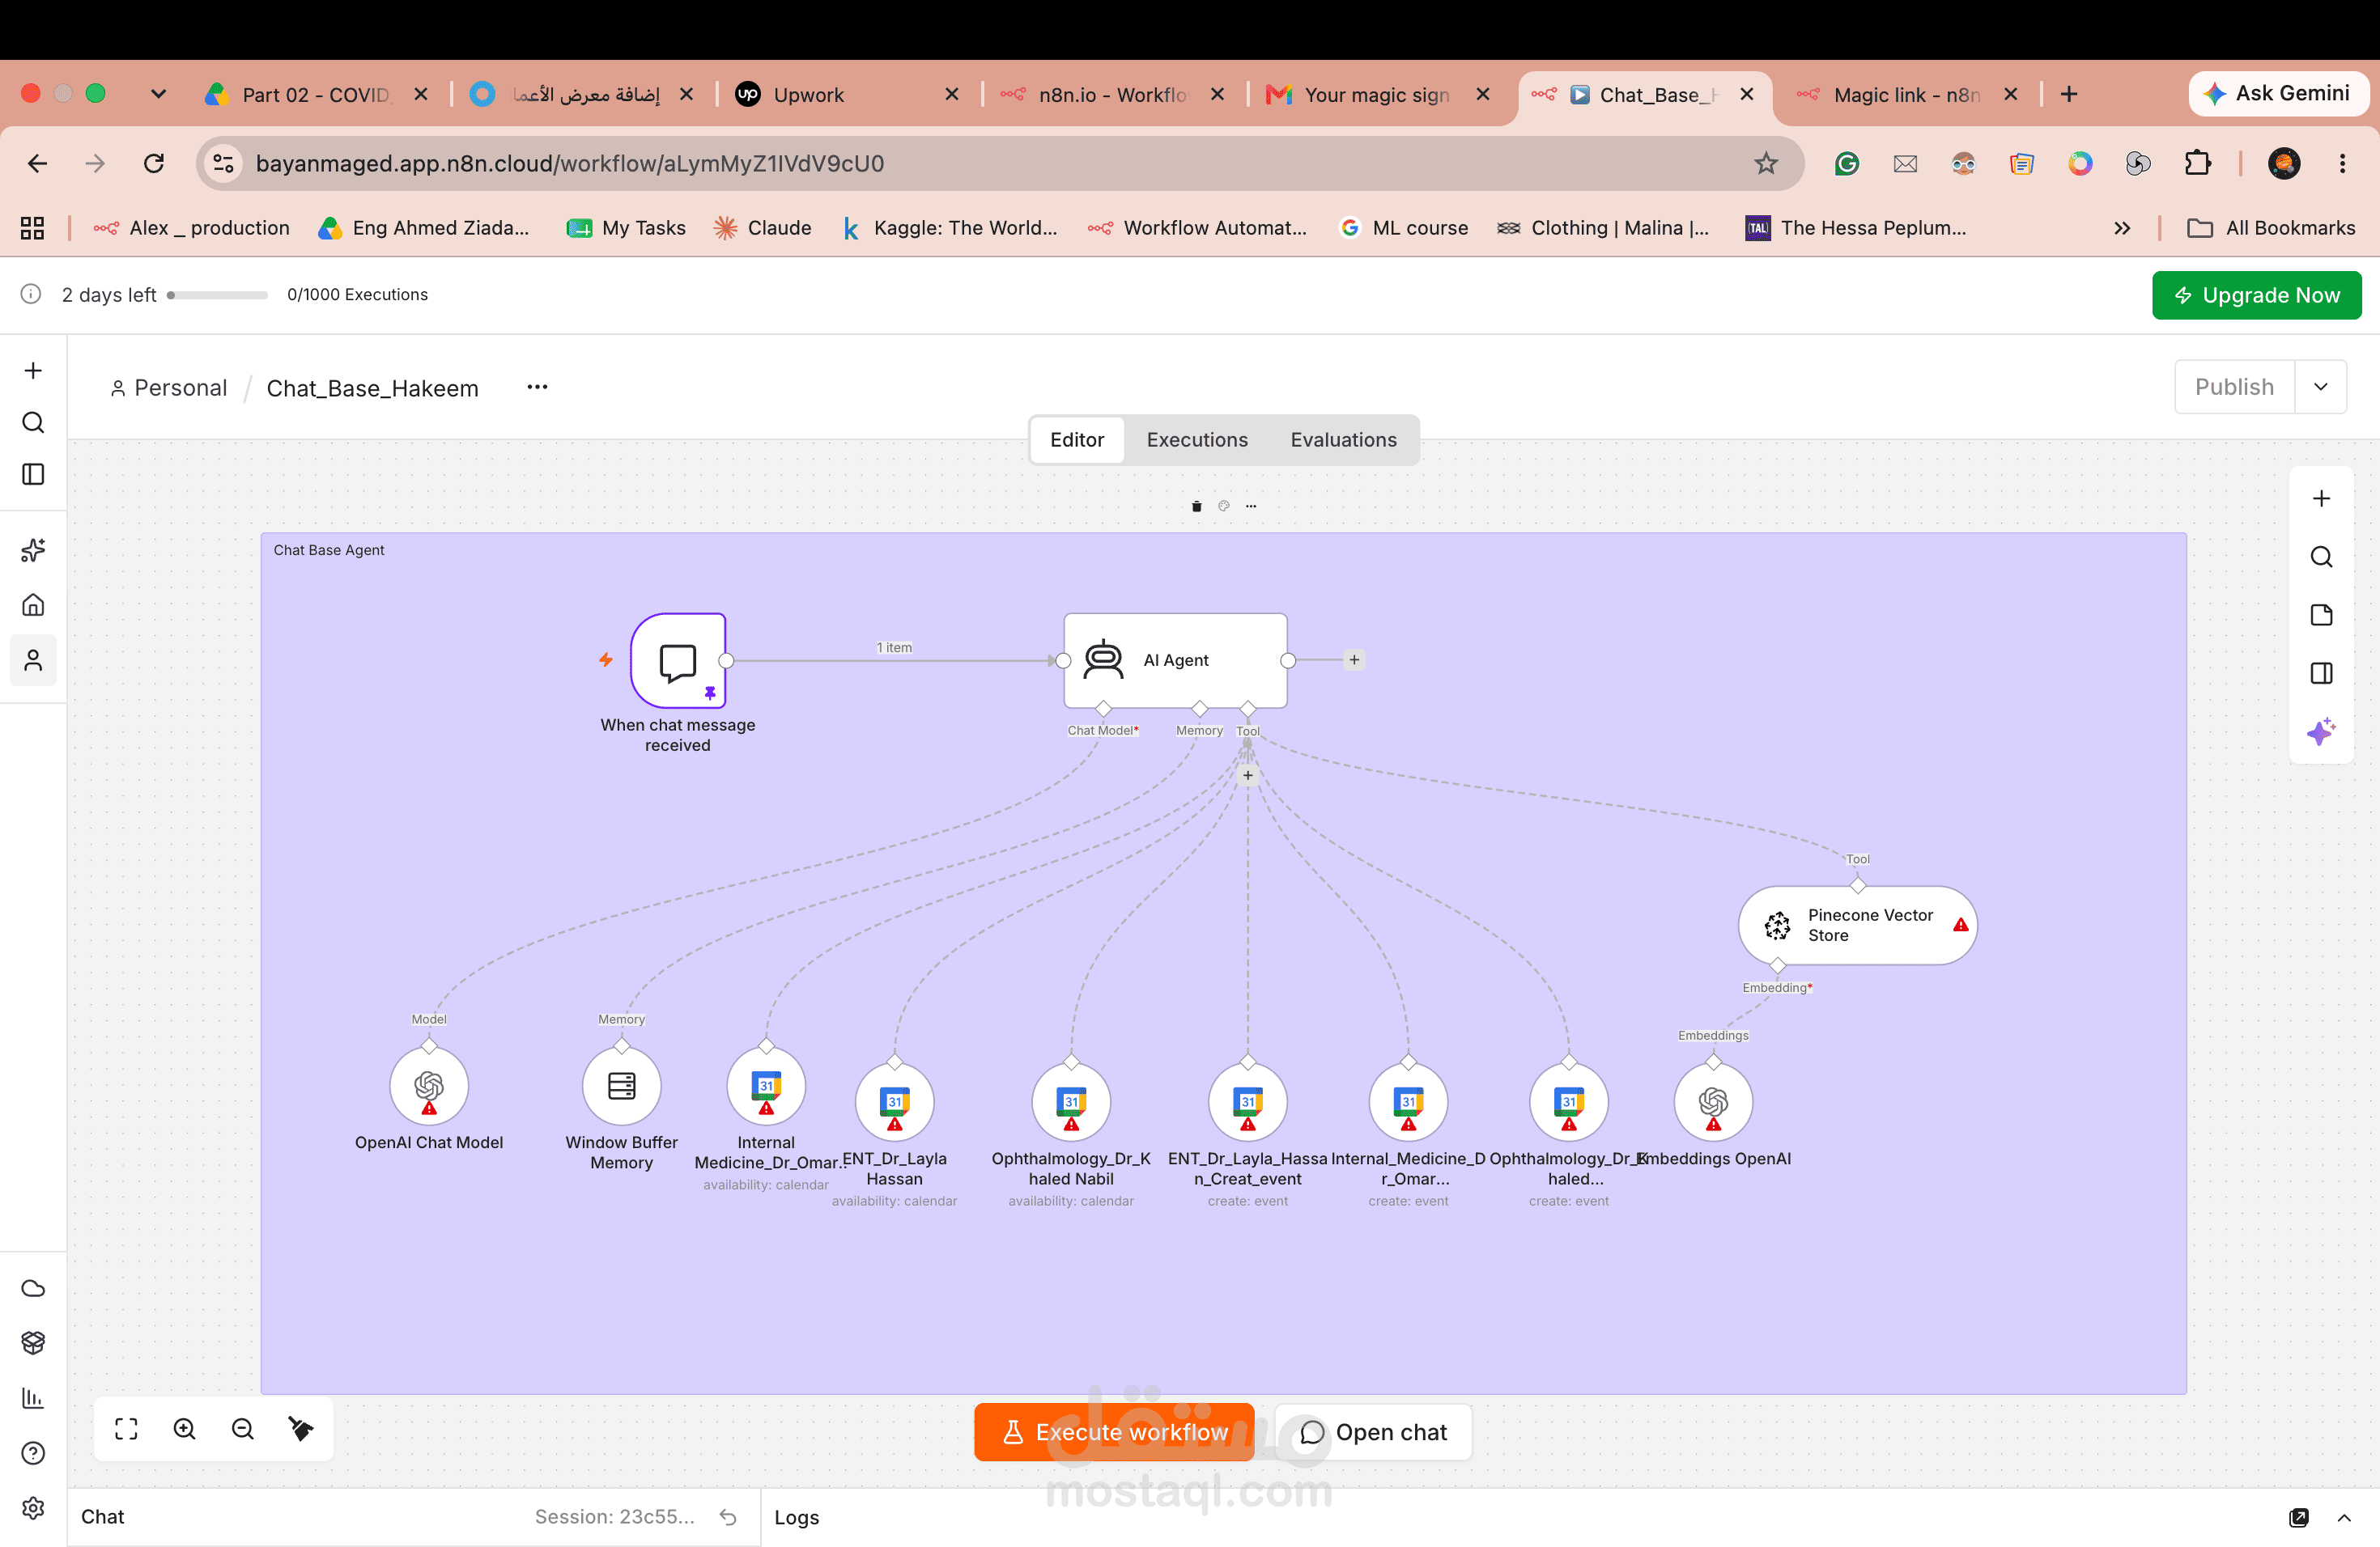The height and width of the screenshot is (1547, 2380).
Task: Open Ophthalmology_Dr_Khaled Nabil availability calendar node
Action: point(1071,1102)
